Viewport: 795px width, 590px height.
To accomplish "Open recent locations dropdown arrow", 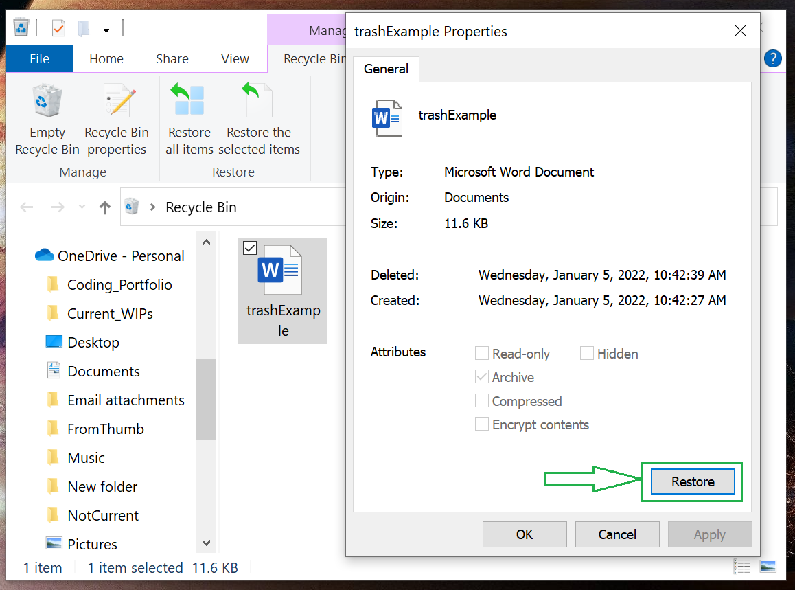I will (82, 207).
